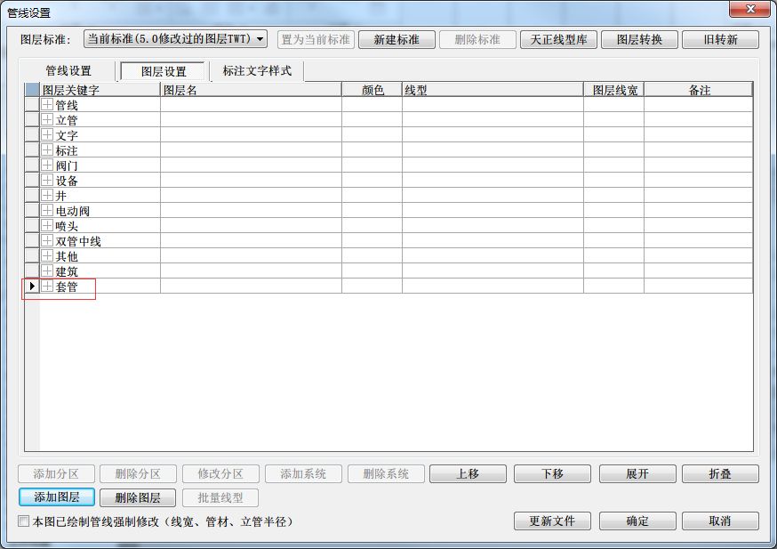Open the 图层标准 dropdown list
This screenshot has height=549, width=777.
(x=258, y=38)
